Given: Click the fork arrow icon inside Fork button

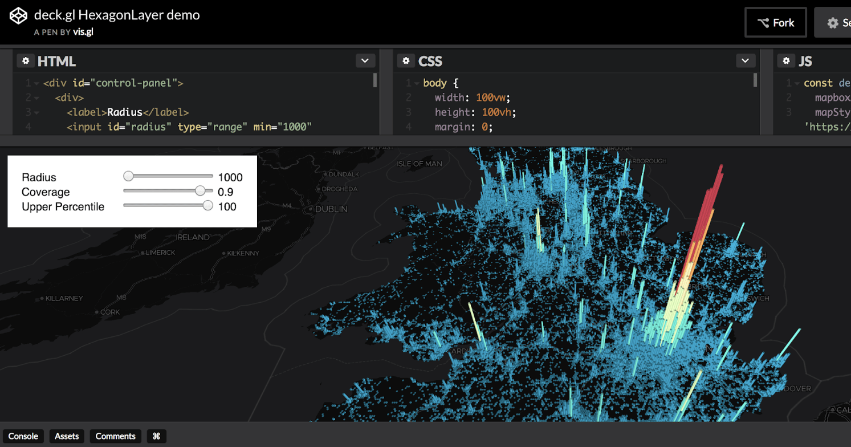Looking at the screenshot, I should click(762, 22).
